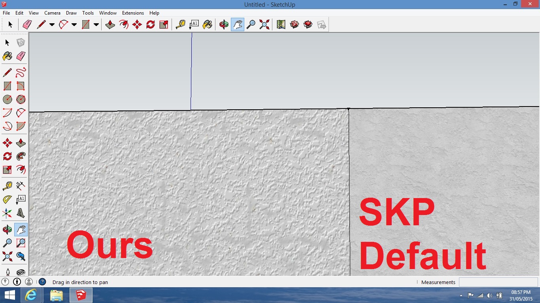Toggle the Pan hand tool in top toolbar

point(237,24)
